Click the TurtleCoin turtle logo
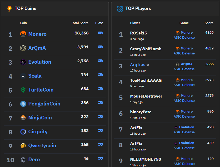This screenshot has height=167, width=220. tap(23, 90)
